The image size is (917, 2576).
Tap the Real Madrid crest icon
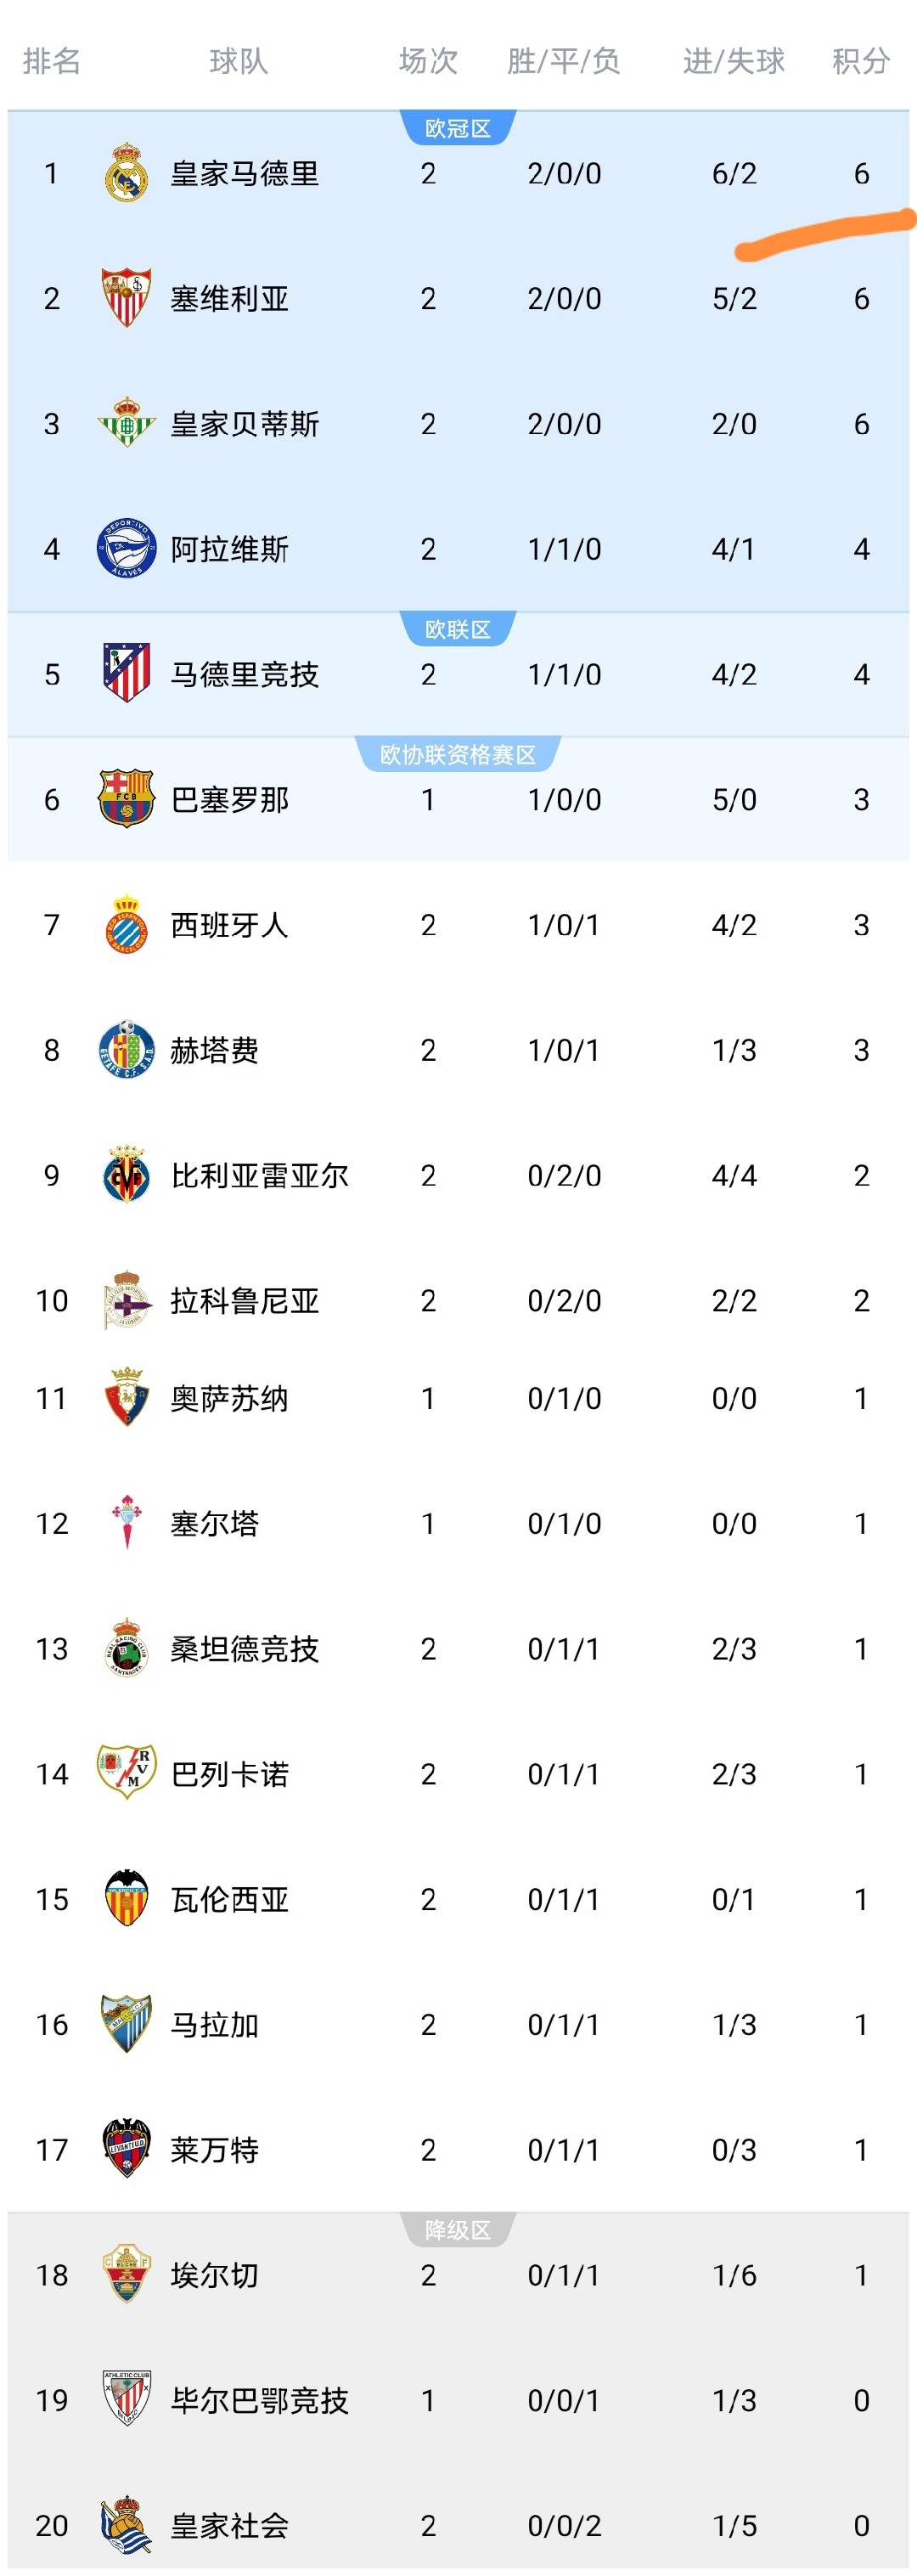point(126,173)
